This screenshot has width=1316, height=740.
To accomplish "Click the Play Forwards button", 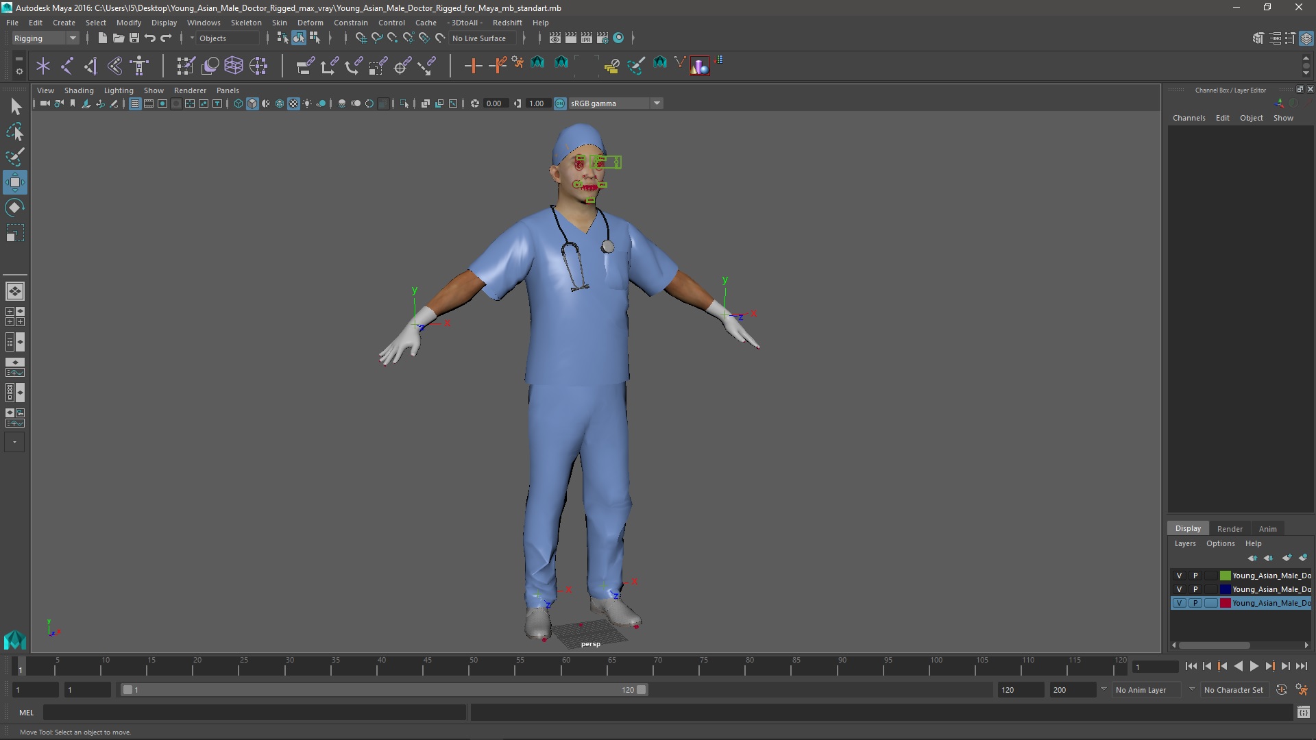I will [x=1254, y=666].
